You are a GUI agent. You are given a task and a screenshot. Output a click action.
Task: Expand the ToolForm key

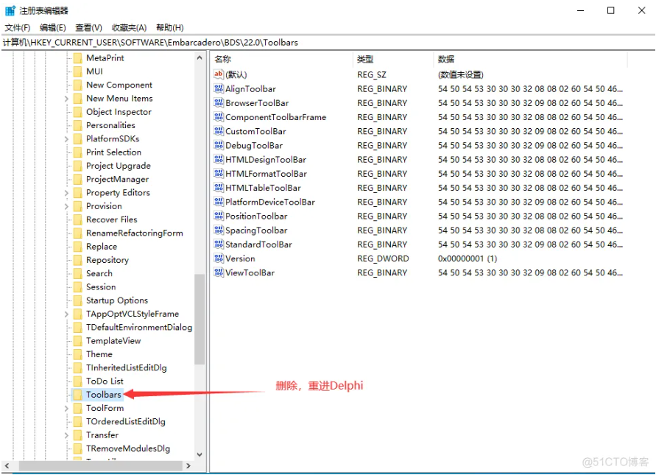pyautogui.click(x=66, y=408)
